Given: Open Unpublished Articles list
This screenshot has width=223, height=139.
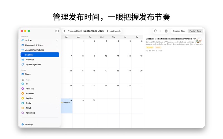Looking at the screenshot, I should tap(40, 50).
